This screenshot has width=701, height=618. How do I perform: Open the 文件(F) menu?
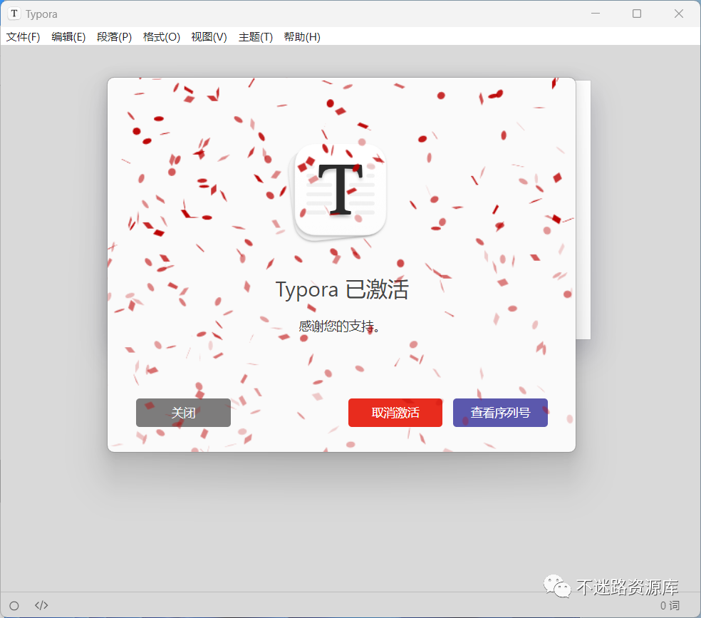(23, 36)
